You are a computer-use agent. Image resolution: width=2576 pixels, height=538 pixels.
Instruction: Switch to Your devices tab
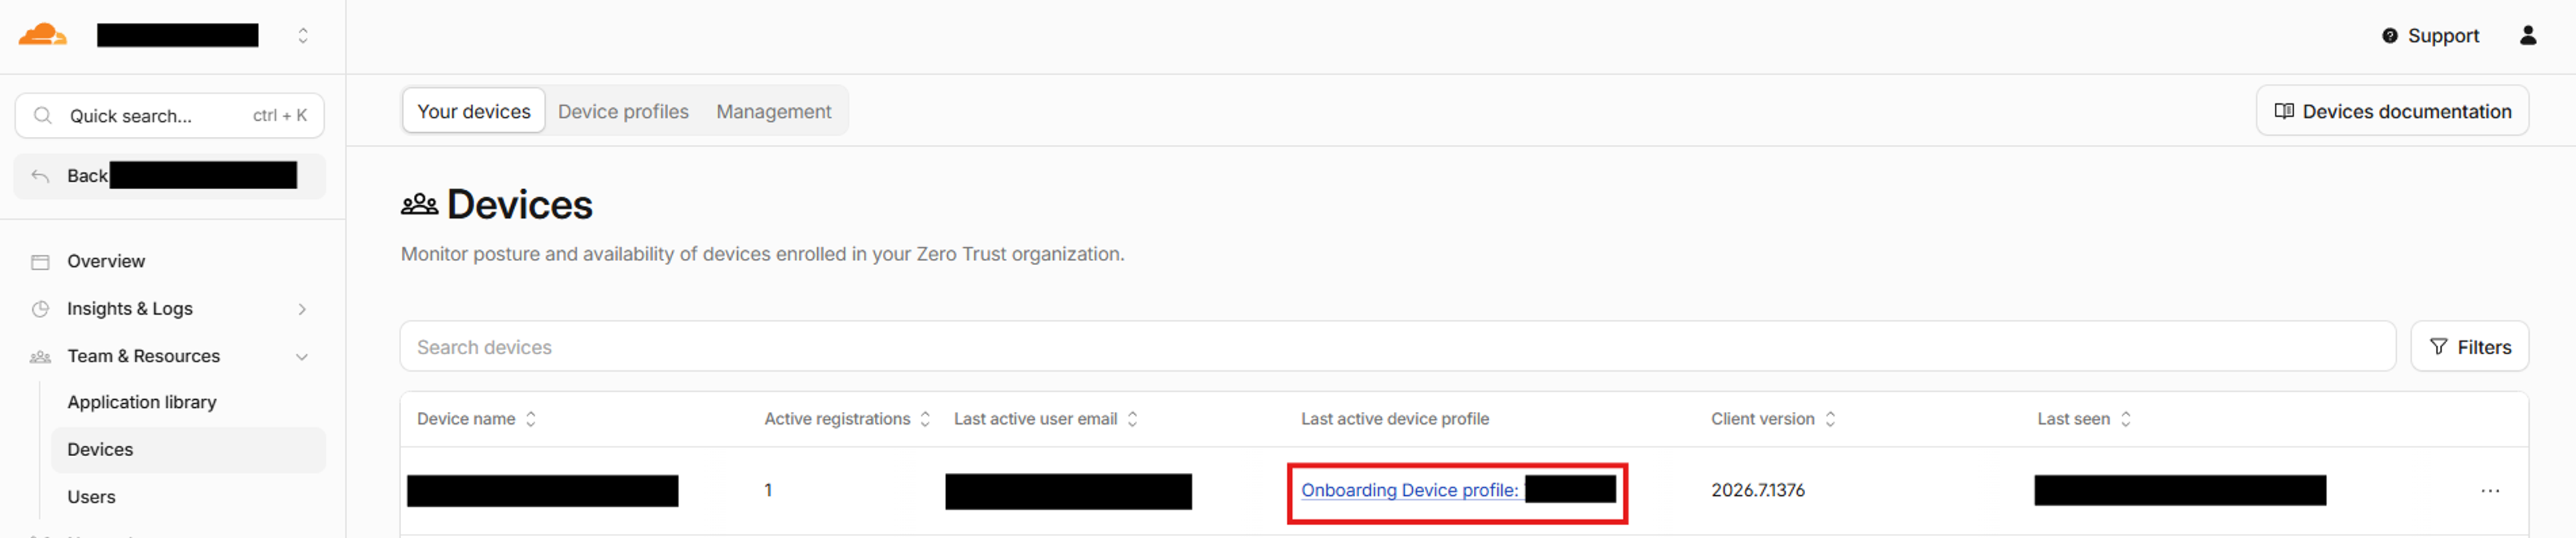[x=473, y=111]
